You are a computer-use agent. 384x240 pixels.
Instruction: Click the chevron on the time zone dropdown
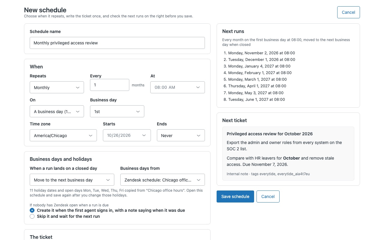coord(91,135)
